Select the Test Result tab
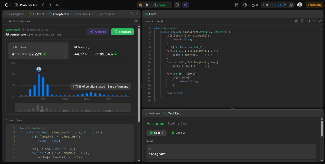 pos(174,113)
